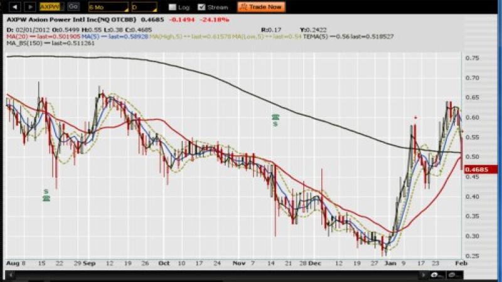Click the horizontal chart scrollbar track
Image resolution: width=502 pixels, height=282 pixels.
pyautogui.click(x=217, y=274)
